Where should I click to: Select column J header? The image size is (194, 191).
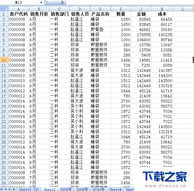(141, 9)
